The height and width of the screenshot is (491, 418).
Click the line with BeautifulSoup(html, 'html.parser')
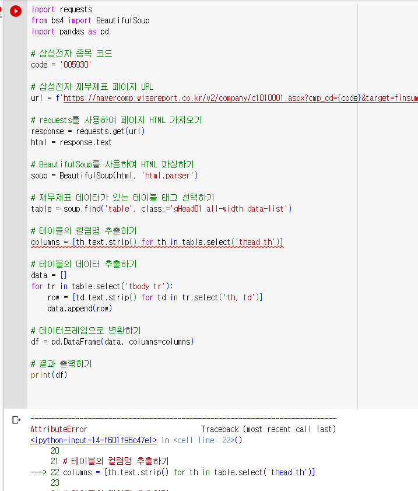114,176
